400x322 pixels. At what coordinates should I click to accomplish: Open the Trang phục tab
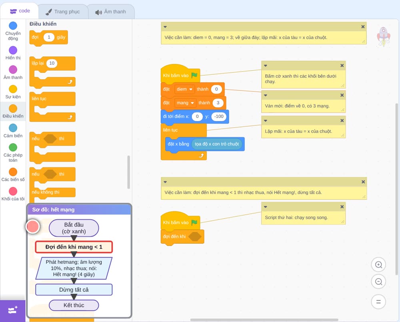[63, 12]
